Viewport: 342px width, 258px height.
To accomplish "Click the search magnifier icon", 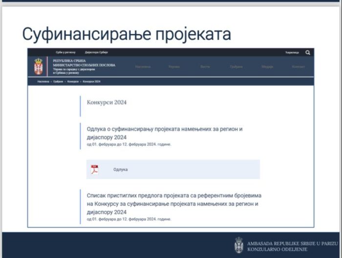I will (307, 53).
